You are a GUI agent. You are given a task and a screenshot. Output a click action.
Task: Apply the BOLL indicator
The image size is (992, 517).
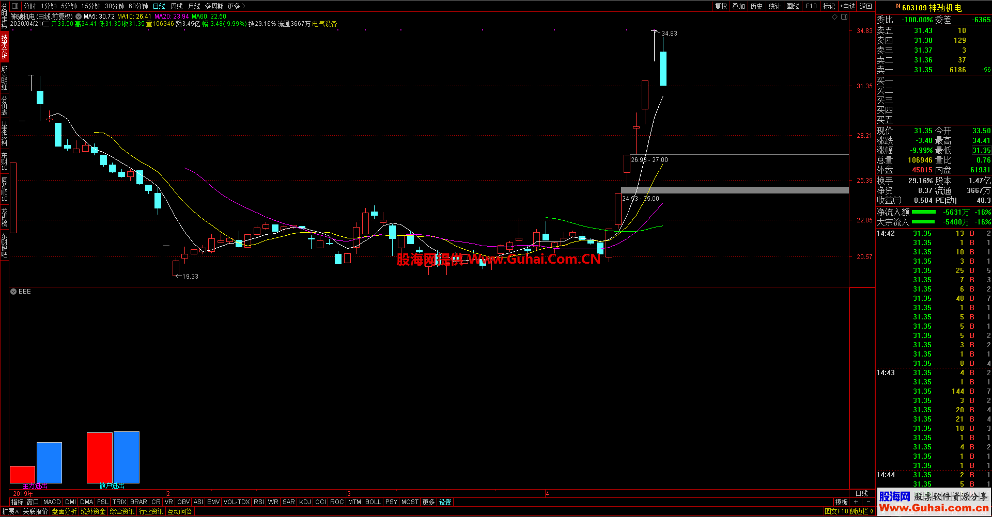[373, 502]
